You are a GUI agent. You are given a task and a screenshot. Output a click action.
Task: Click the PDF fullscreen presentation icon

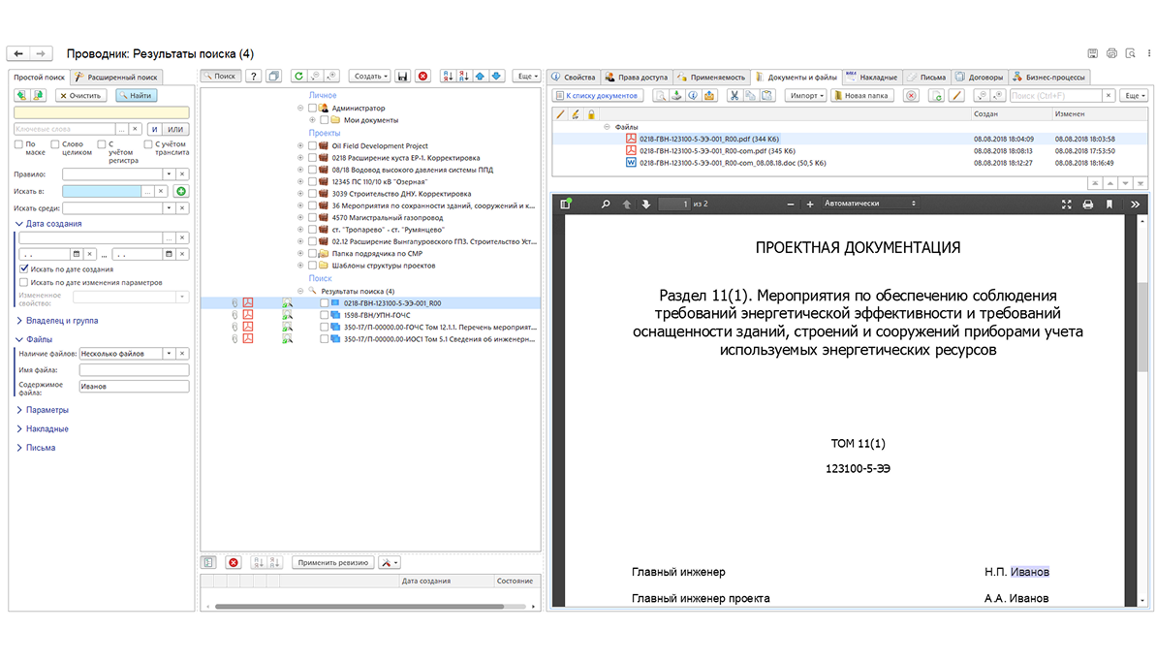pos(1066,205)
